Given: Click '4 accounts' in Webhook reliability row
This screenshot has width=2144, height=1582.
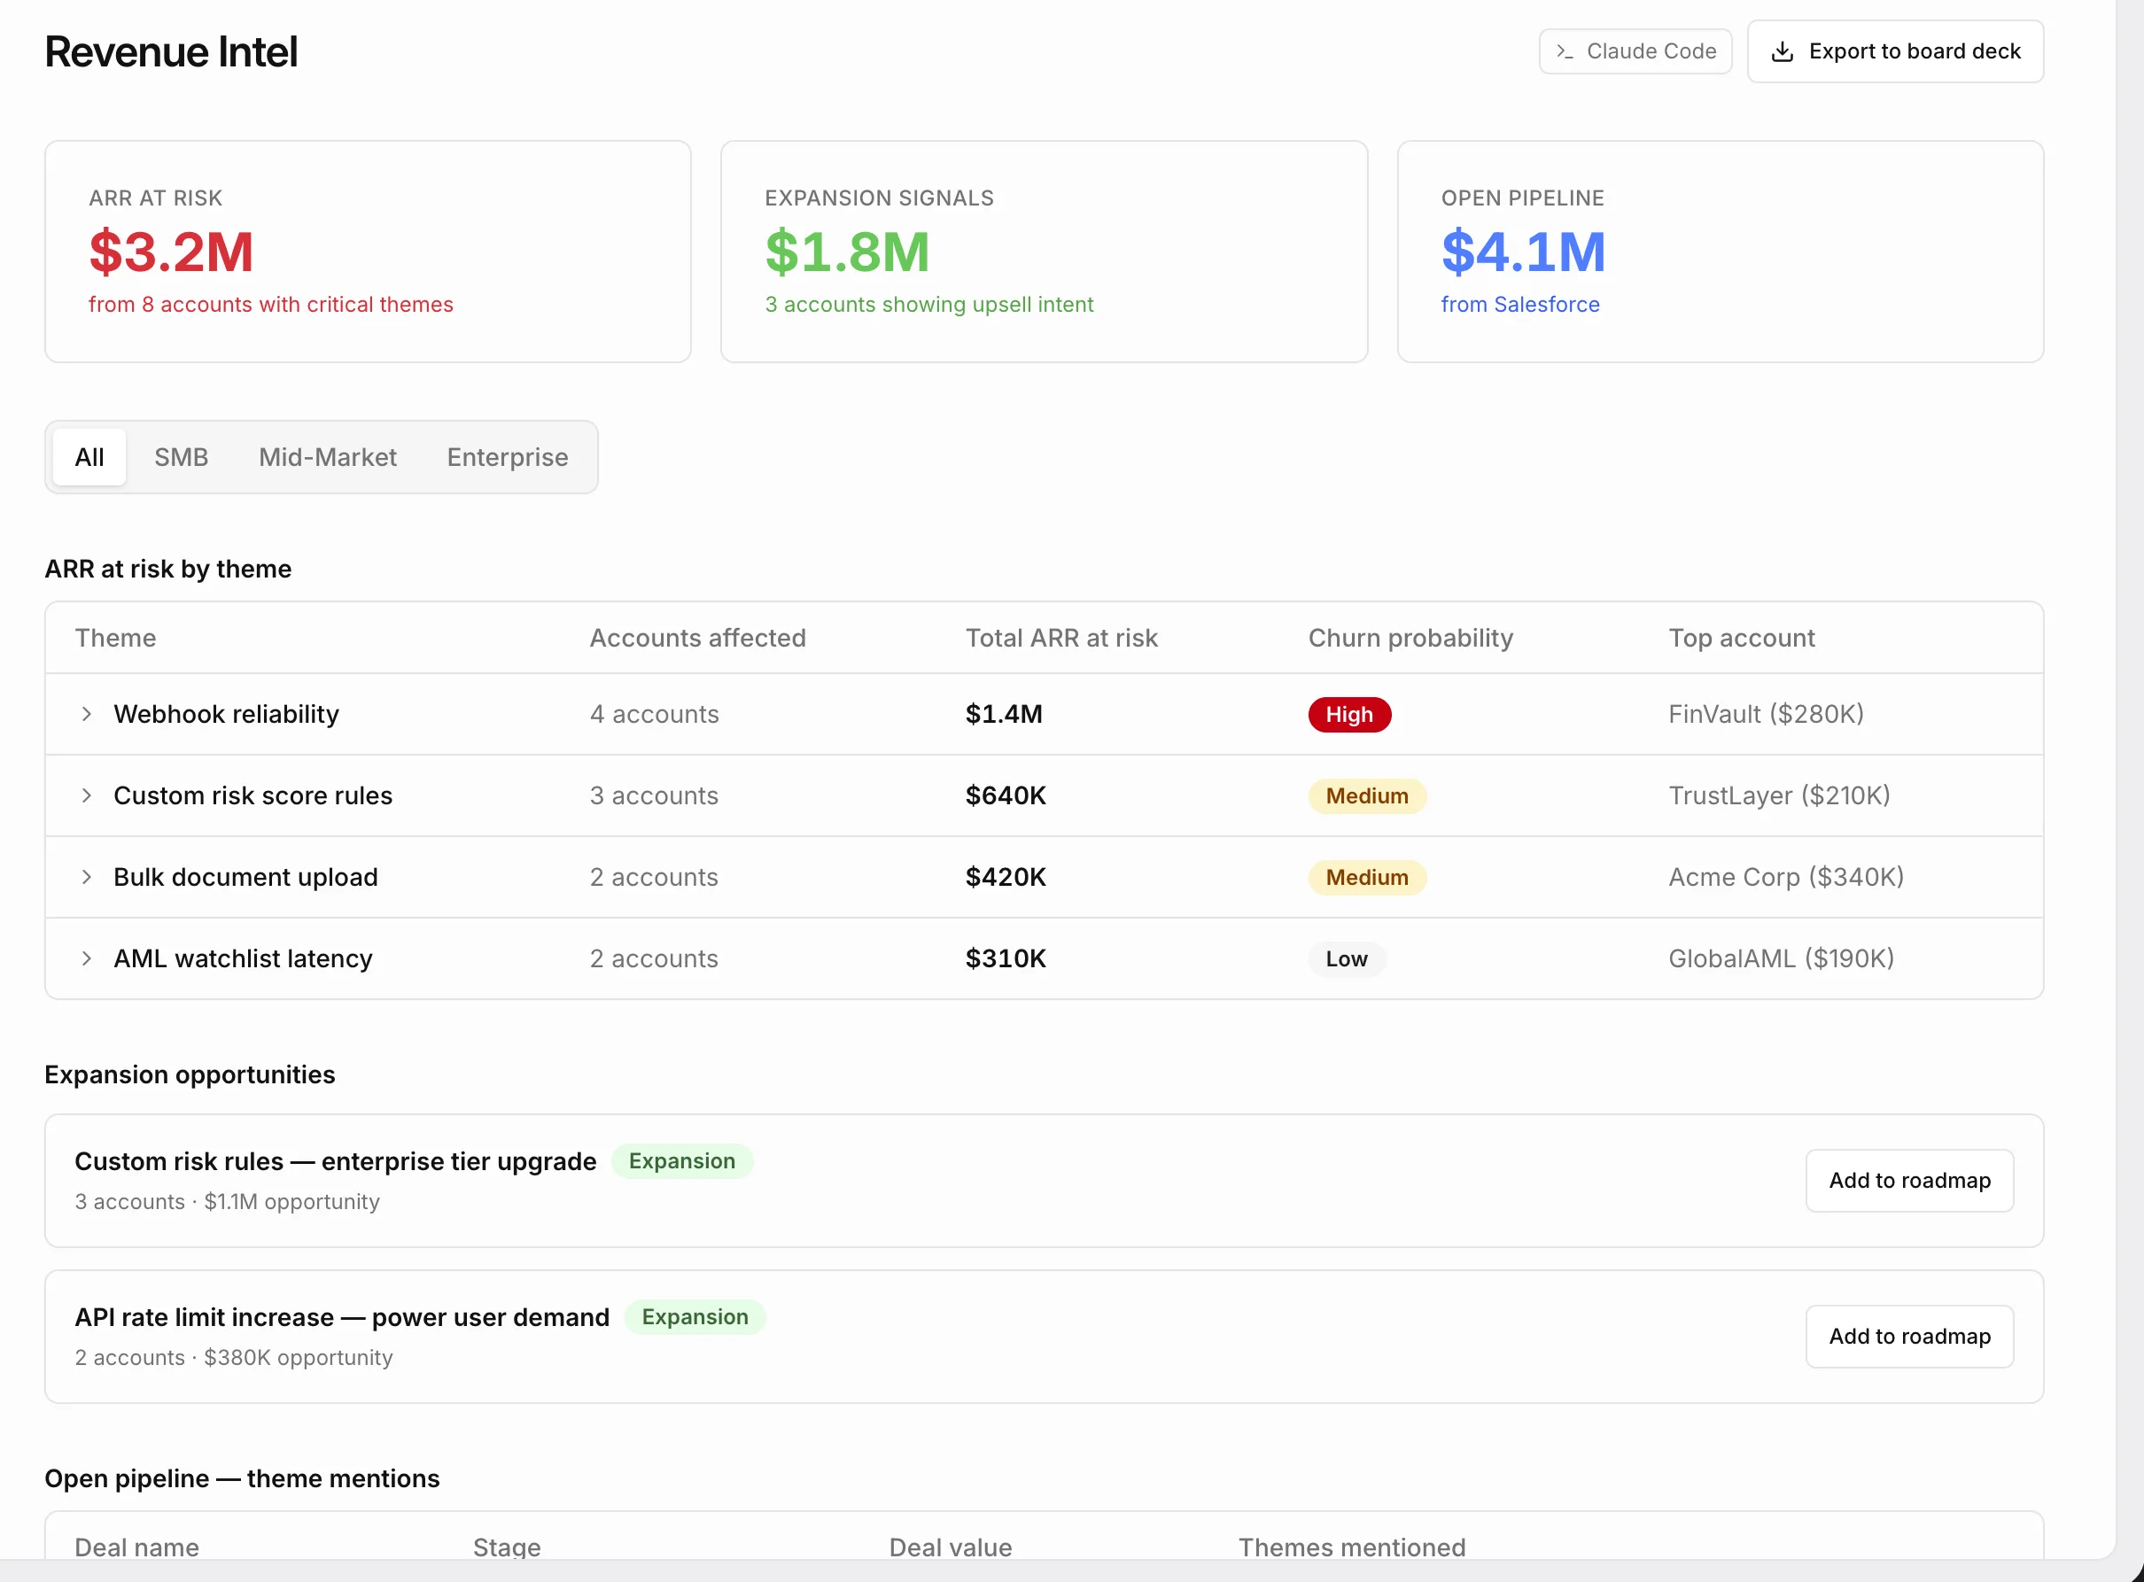Looking at the screenshot, I should point(655,715).
